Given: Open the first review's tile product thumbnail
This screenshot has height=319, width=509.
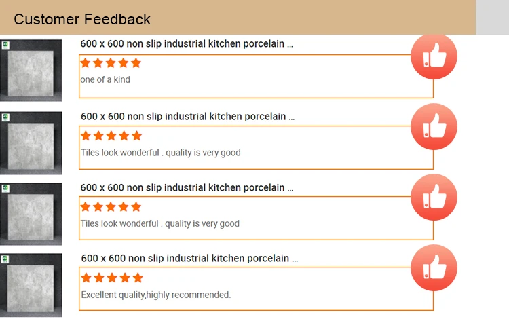Looking at the screenshot, I should (x=31, y=71).
